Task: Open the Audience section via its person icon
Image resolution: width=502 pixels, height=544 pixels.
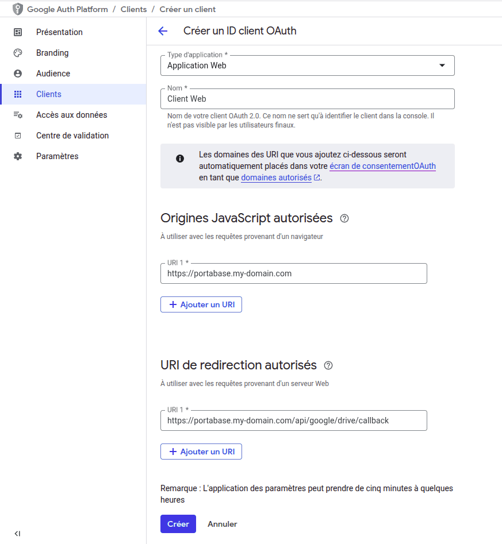Action: pyautogui.click(x=18, y=74)
